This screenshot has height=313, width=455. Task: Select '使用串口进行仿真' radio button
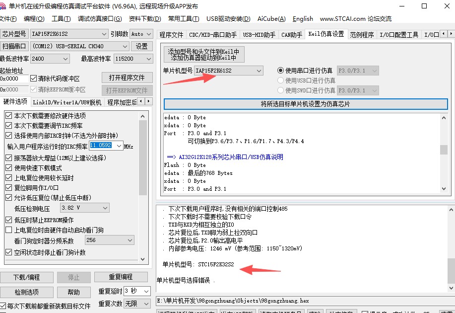click(280, 71)
